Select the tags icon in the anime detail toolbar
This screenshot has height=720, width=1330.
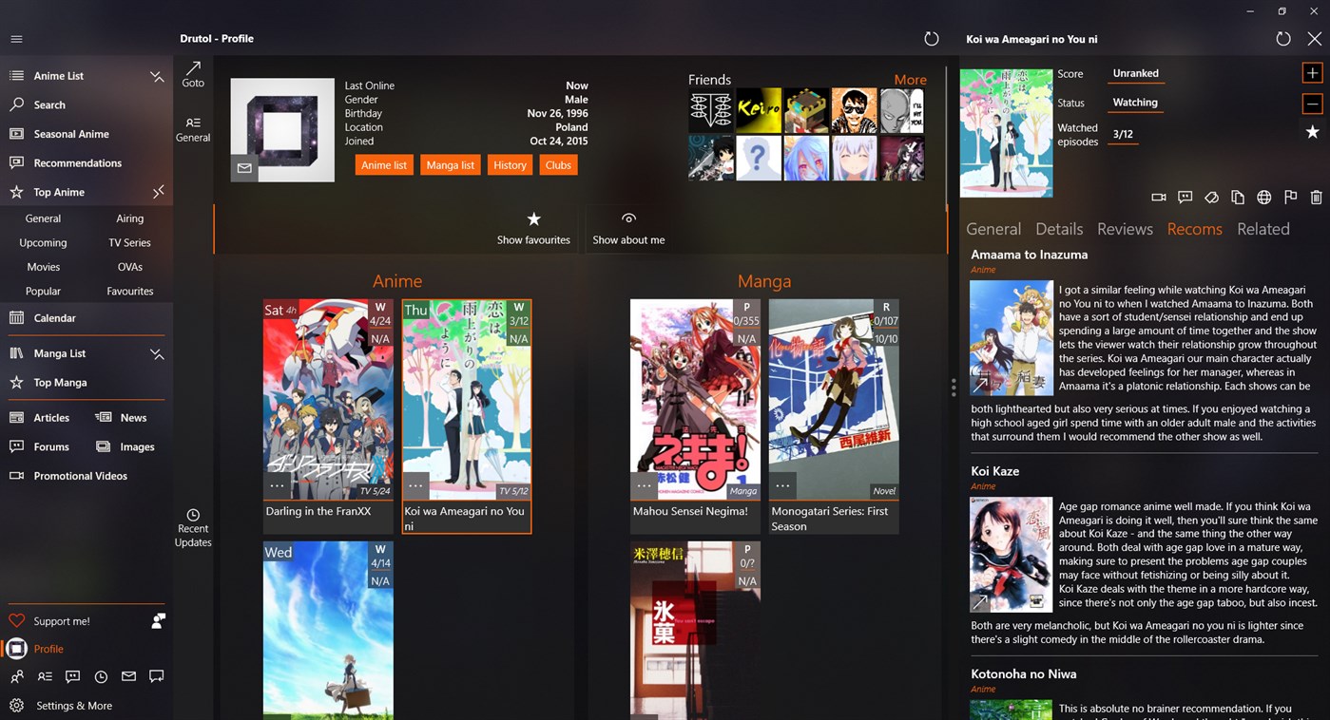click(x=1211, y=197)
